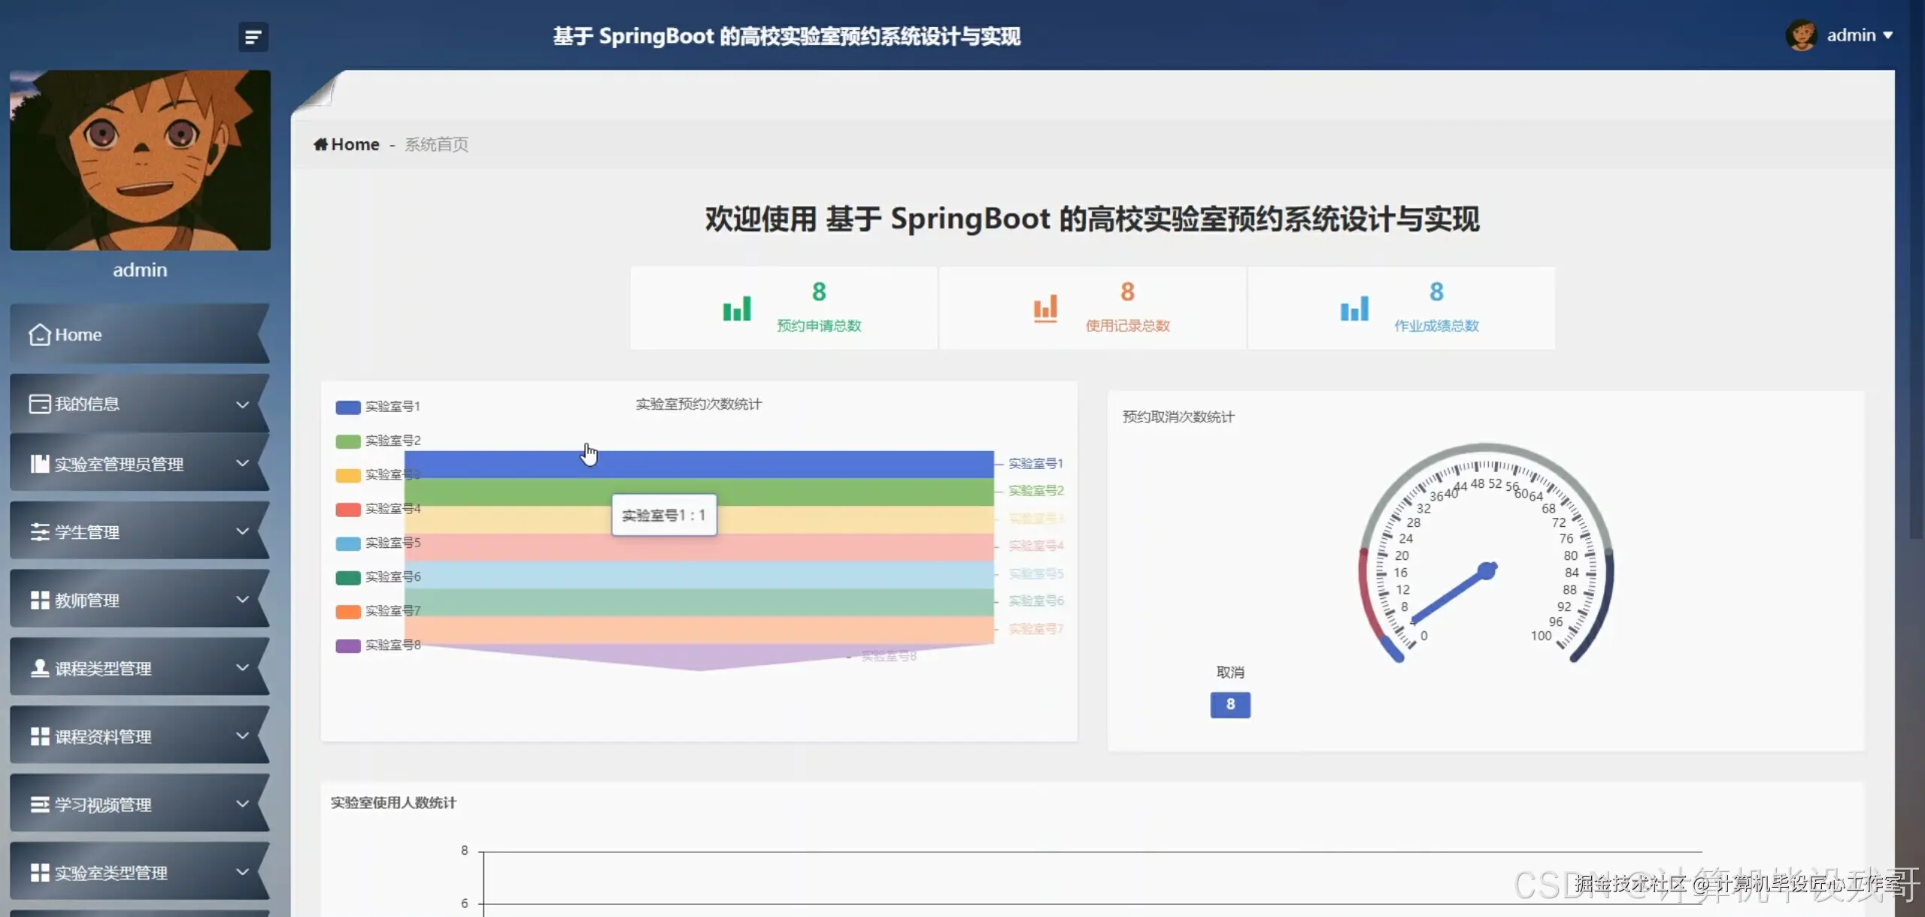This screenshot has height=917, width=1925.
Task: Click the admin avatar in the top-right header
Action: tap(1801, 35)
